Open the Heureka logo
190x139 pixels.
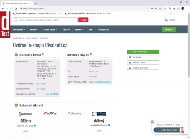(75, 113)
